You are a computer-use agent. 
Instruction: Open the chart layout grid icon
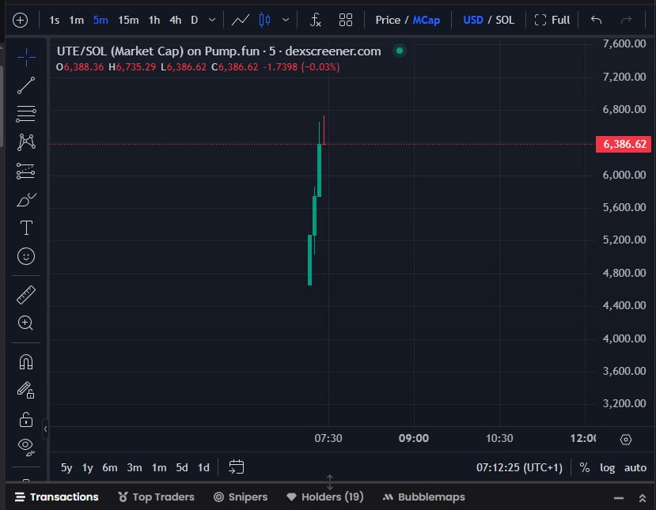click(x=346, y=20)
